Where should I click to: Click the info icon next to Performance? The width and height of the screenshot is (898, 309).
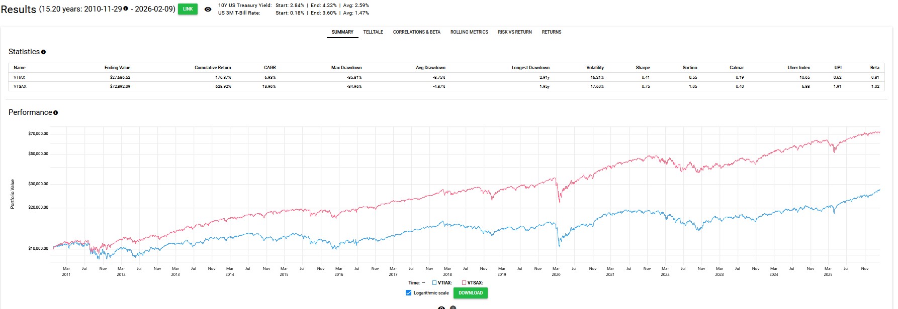55,113
